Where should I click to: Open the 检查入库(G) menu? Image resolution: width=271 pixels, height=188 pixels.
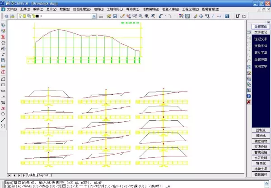pyautogui.click(x=171, y=9)
